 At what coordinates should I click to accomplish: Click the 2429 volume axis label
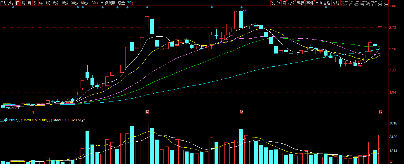tap(393, 137)
